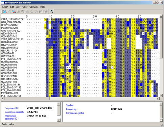
Task: Click the Buried index status bar text
Action: pyautogui.click(x=8, y=124)
